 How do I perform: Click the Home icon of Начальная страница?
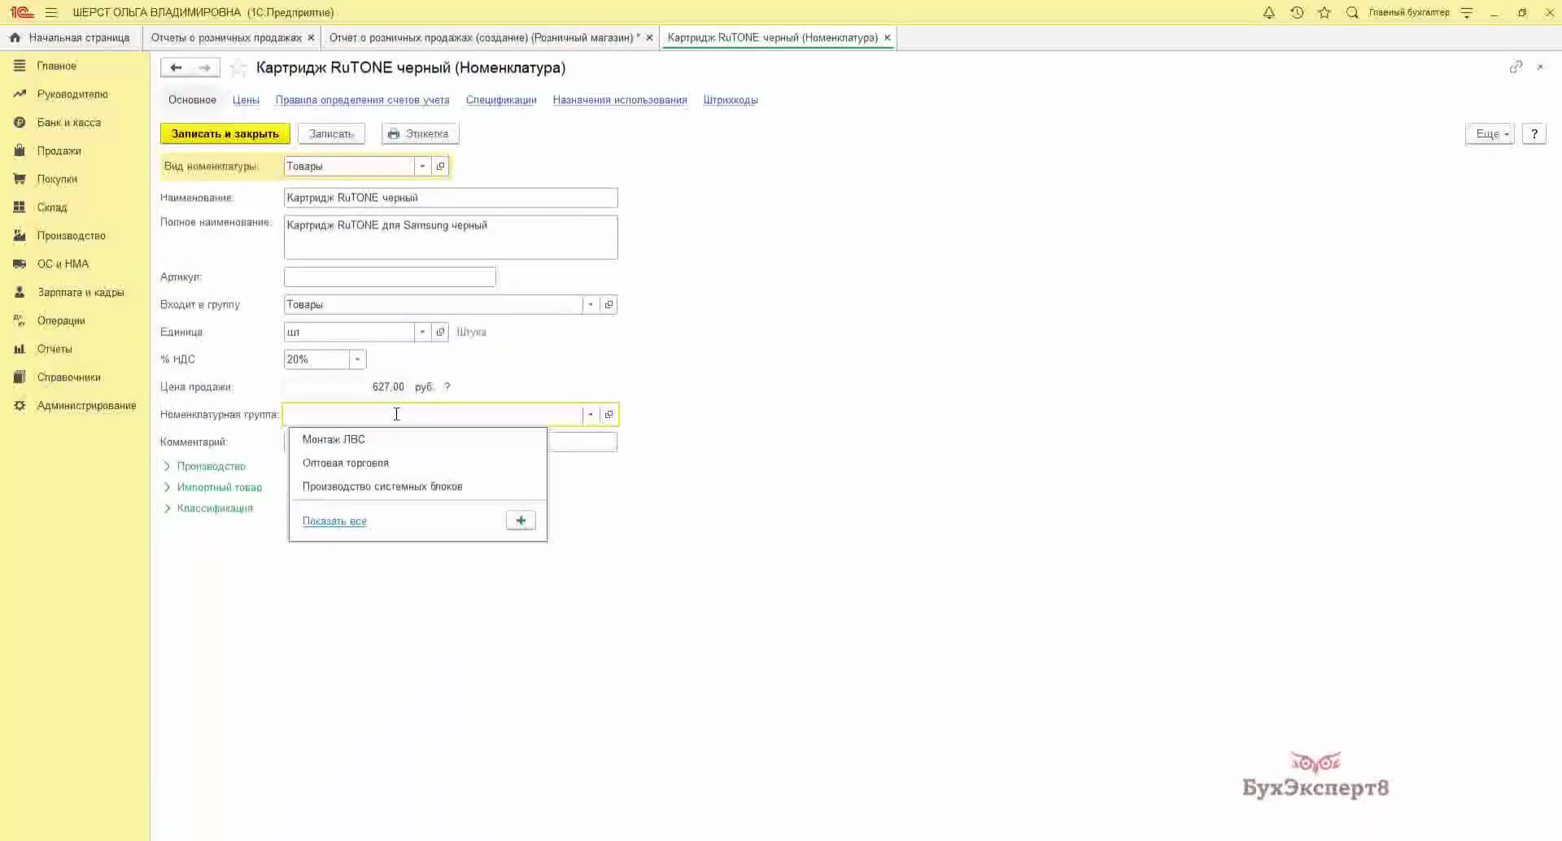pos(15,37)
